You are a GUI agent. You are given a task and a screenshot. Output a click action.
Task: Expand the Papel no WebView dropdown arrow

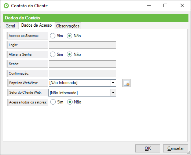point(113,83)
